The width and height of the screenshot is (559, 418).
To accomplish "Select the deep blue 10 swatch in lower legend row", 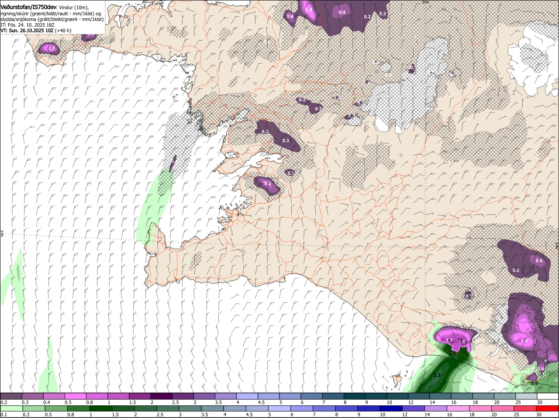I will [x=391, y=408].
